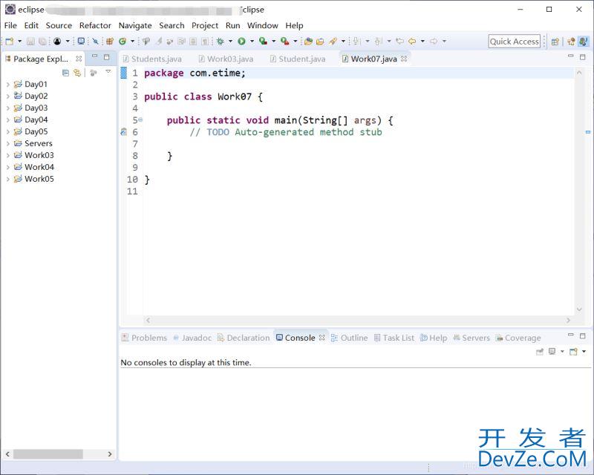Close the Work07.java editor tab
Screen dimensions: 594x475
[404, 59]
